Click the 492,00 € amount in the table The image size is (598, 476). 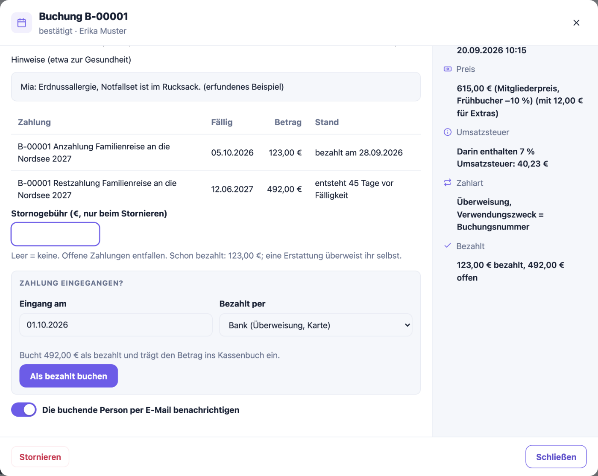click(x=284, y=190)
